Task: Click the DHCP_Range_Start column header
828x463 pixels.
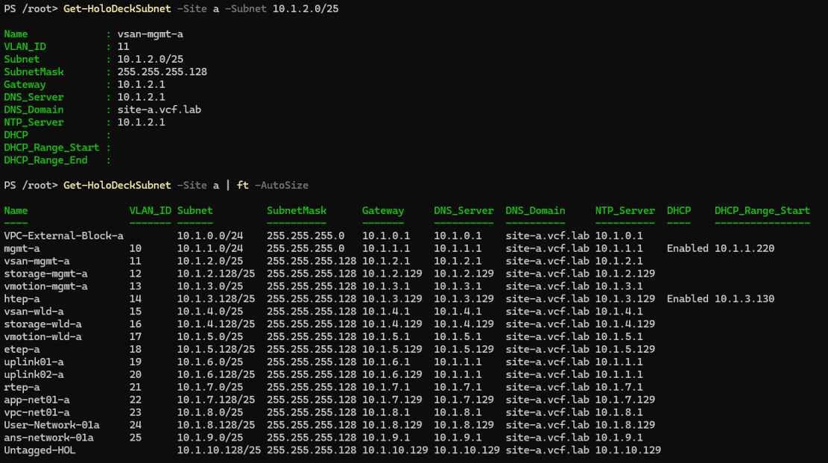Action: [x=762, y=210]
